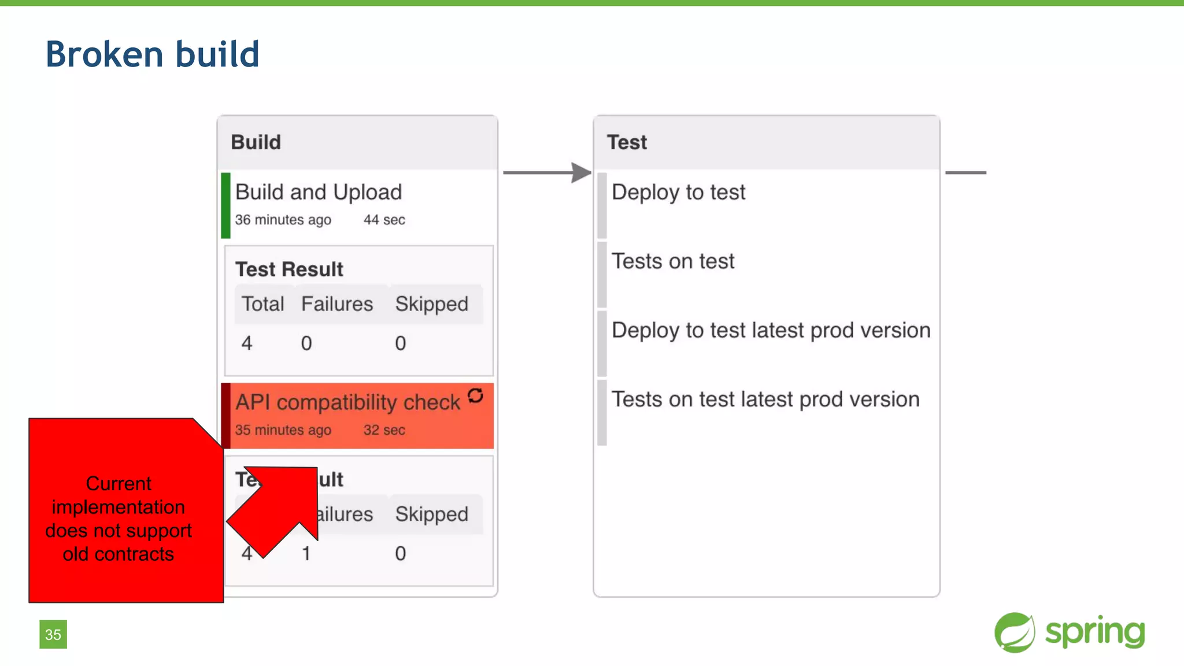Select the Tests on test job

tap(673, 261)
